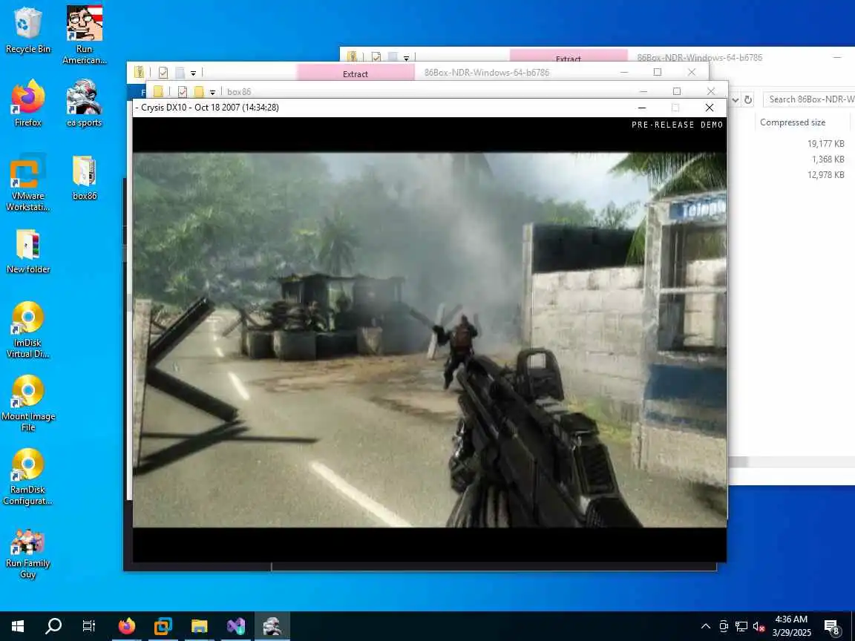Open the Windows Start menu
855x641 pixels.
tap(18, 625)
